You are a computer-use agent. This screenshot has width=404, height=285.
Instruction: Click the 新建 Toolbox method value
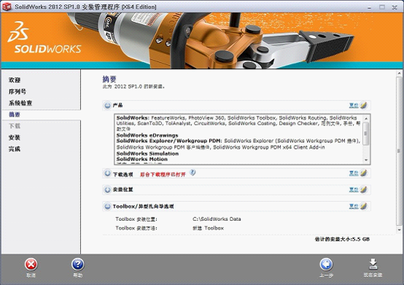208,228
